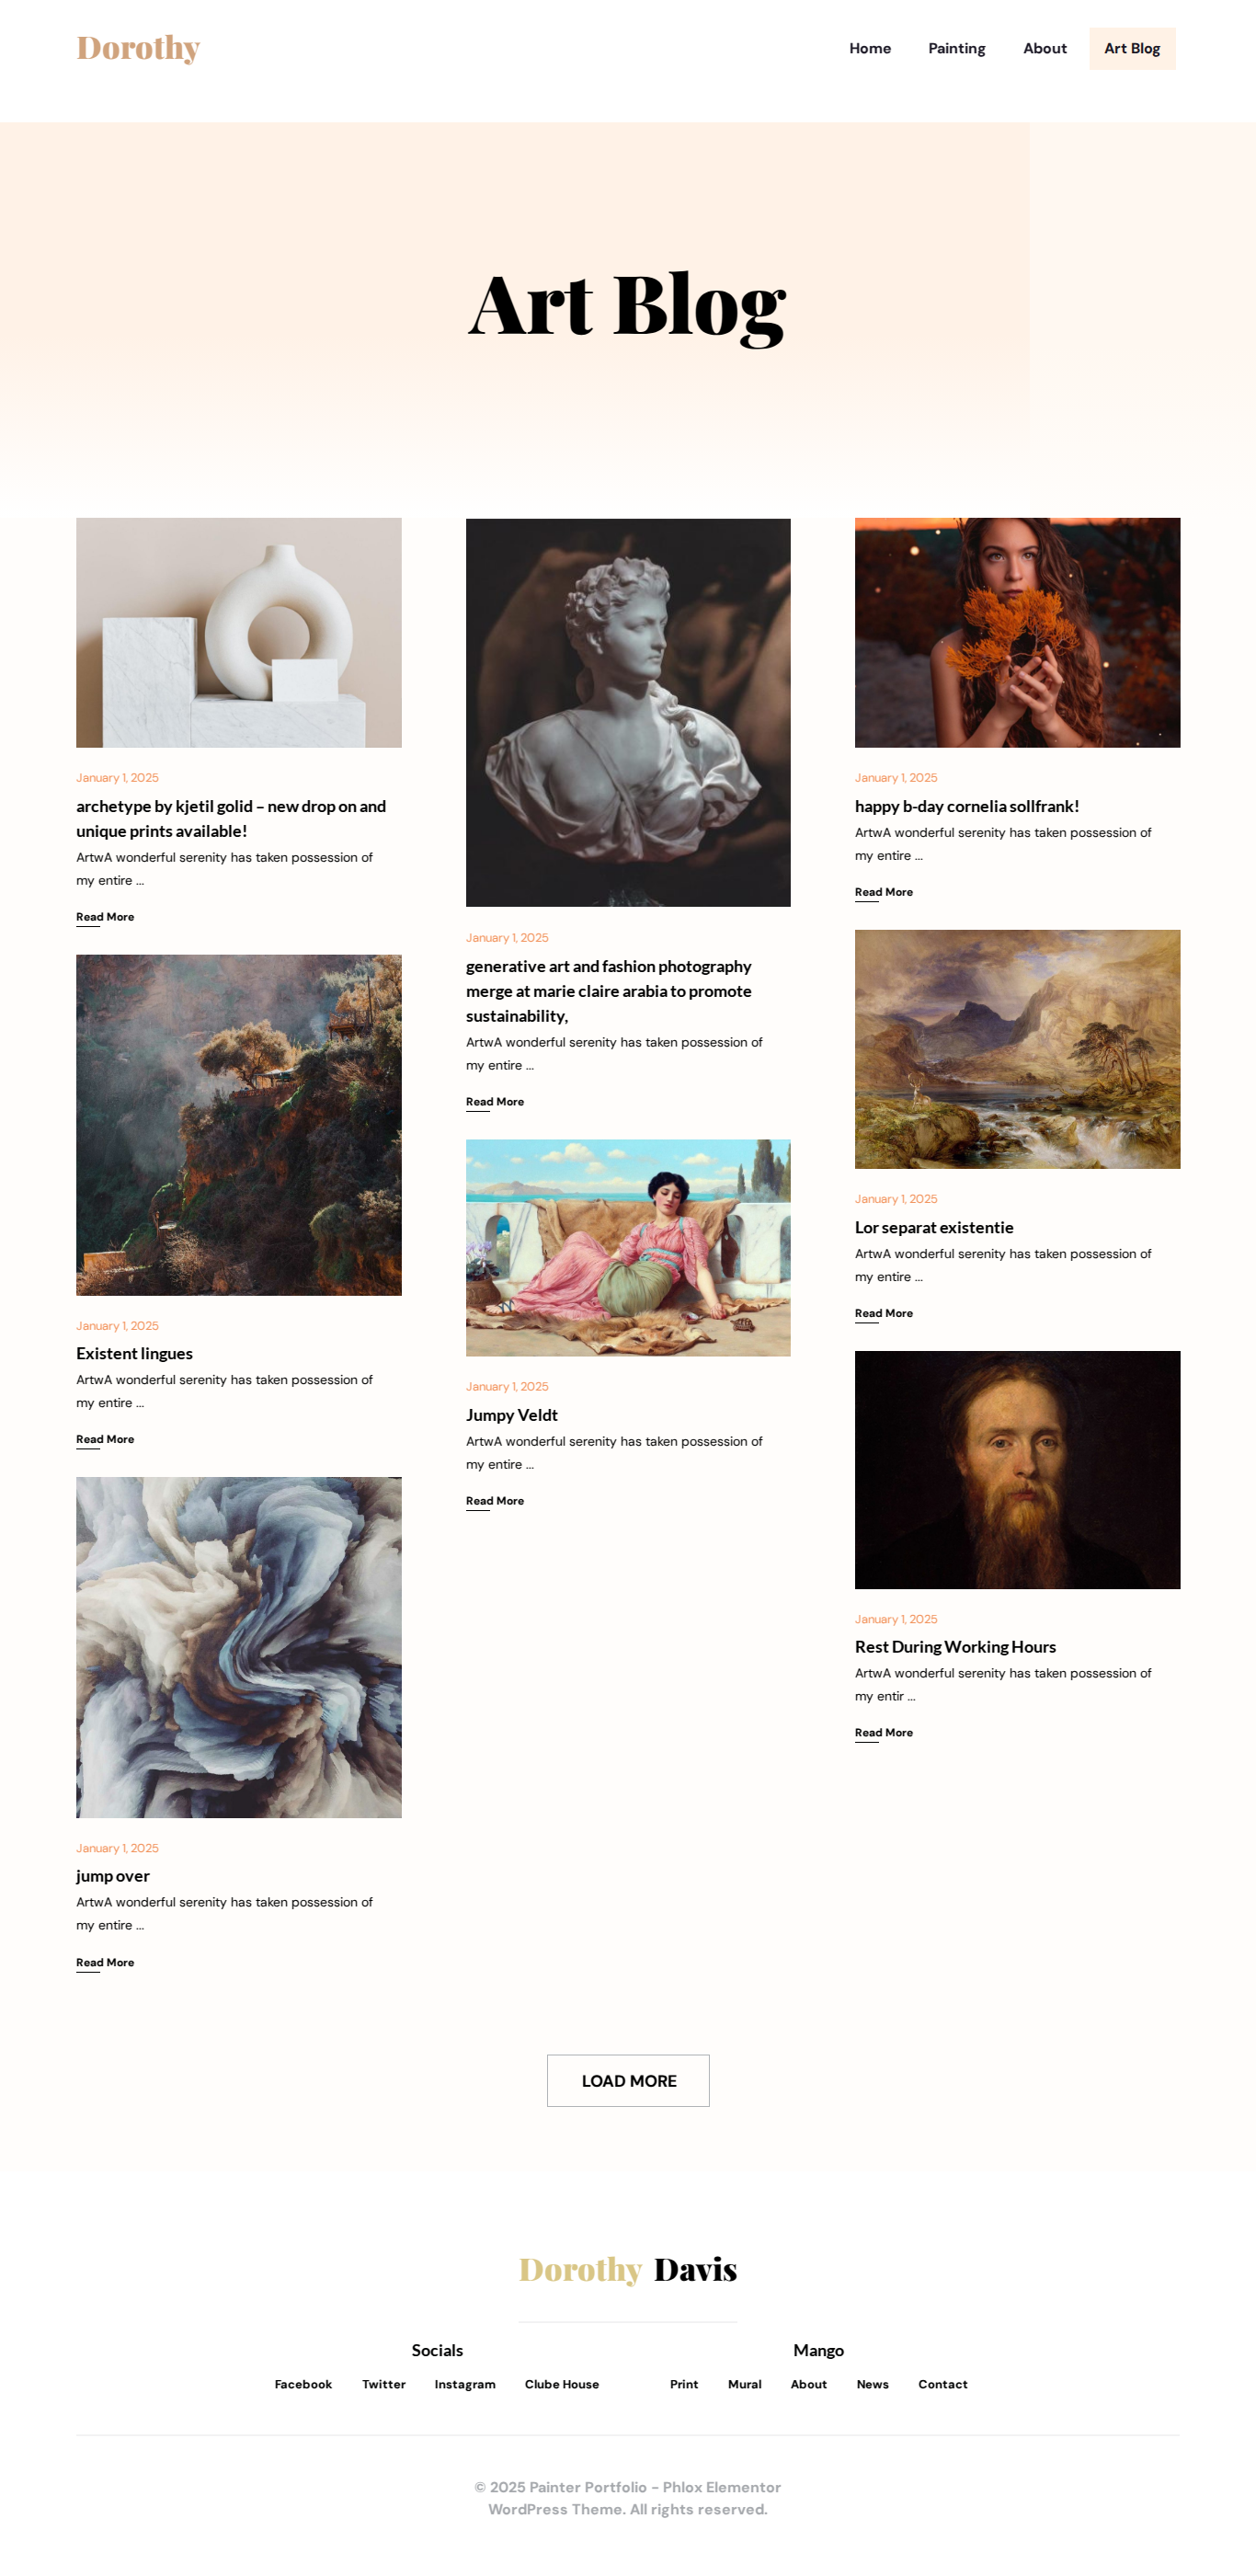This screenshot has height=2576, width=1256.
Task: Click the Dorothy logo in header
Action: click(x=138, y=48)
